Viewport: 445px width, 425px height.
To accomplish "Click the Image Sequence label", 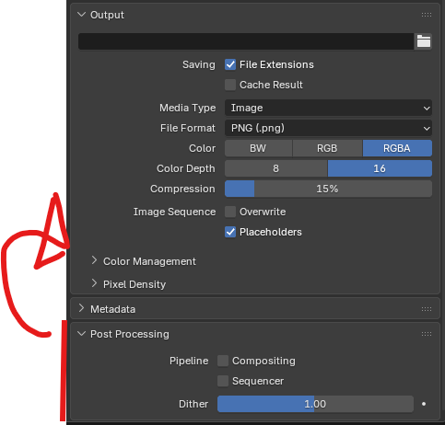I will tap(174, 212).
